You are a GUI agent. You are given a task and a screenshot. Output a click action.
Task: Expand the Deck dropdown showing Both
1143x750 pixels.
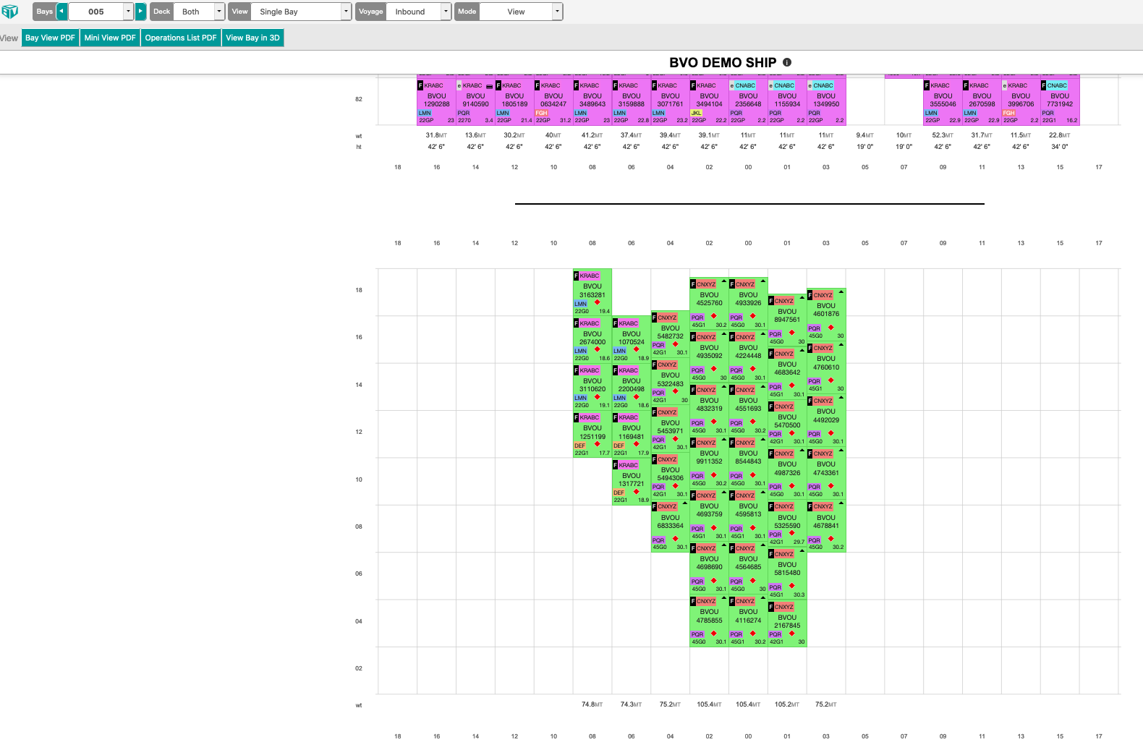click(x=219, y=12)
